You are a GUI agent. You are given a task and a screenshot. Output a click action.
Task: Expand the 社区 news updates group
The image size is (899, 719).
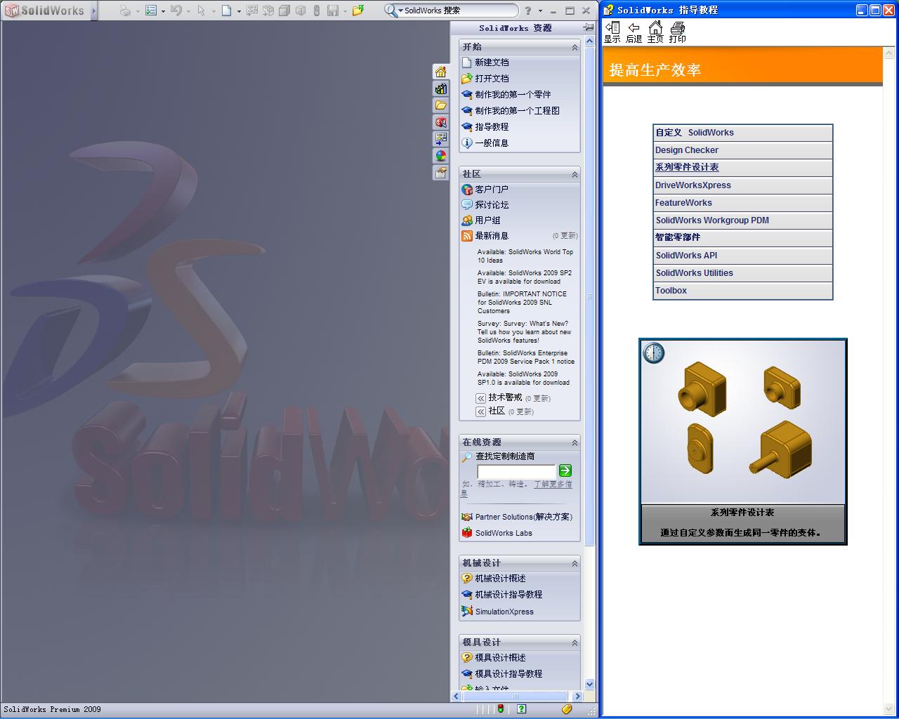(480, 411)
